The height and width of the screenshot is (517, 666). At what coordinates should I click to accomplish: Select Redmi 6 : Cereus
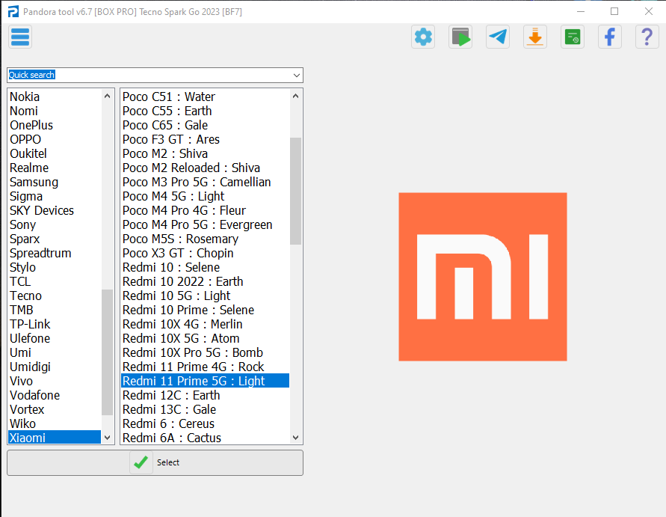[x=205, y=423]
